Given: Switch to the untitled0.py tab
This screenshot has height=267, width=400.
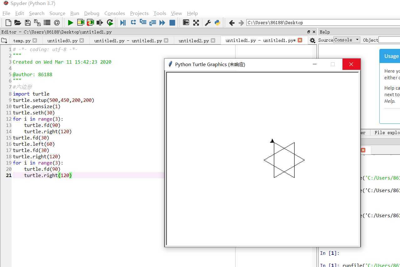Looking at the screenshot, I should click(62, 40).
